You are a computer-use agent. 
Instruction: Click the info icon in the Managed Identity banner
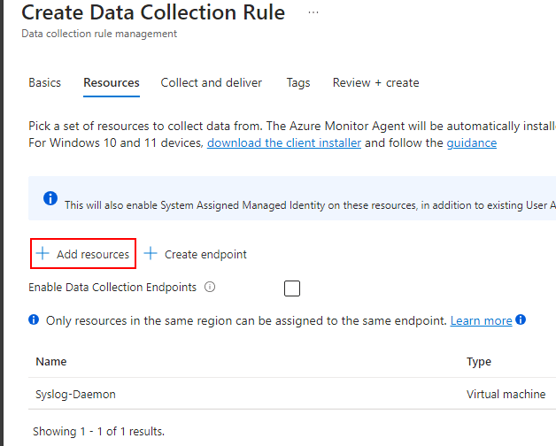point(50,201)
